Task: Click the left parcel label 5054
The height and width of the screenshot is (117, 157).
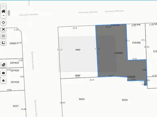Action: tap(82, 99)
